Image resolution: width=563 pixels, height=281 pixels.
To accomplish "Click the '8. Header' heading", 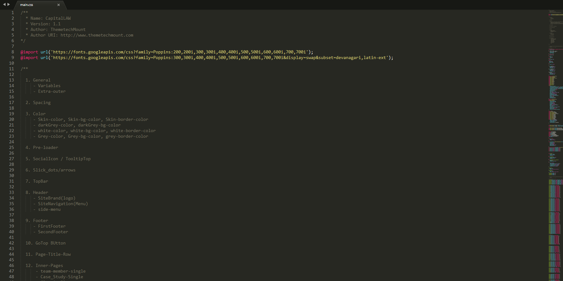I will click(x=37, y=192).
